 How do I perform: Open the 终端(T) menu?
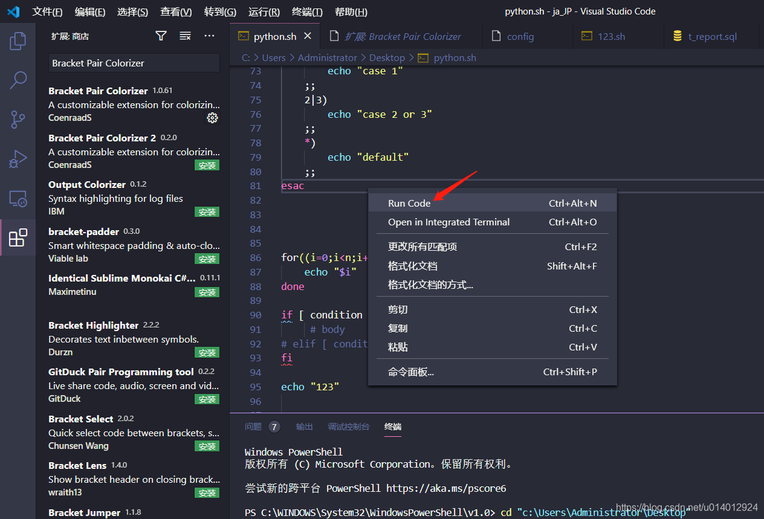(307, 11)
